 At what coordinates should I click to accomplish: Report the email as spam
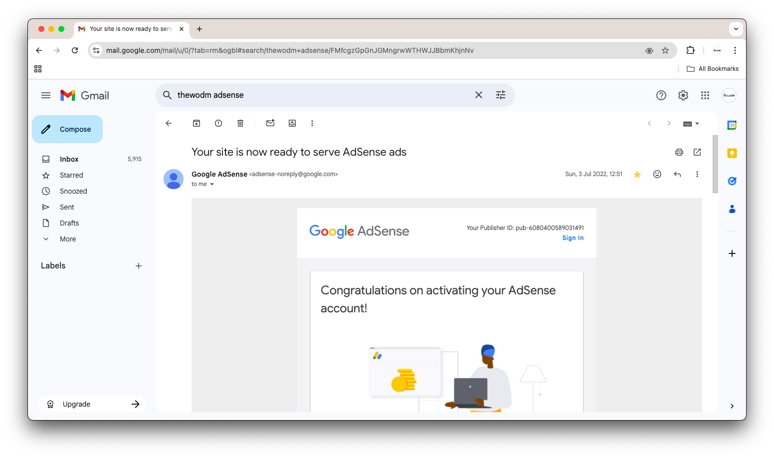tap(218, 123)
